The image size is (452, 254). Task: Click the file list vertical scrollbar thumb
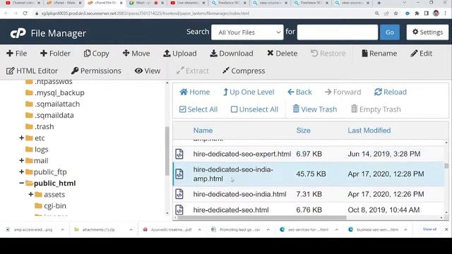coord(446,166)
